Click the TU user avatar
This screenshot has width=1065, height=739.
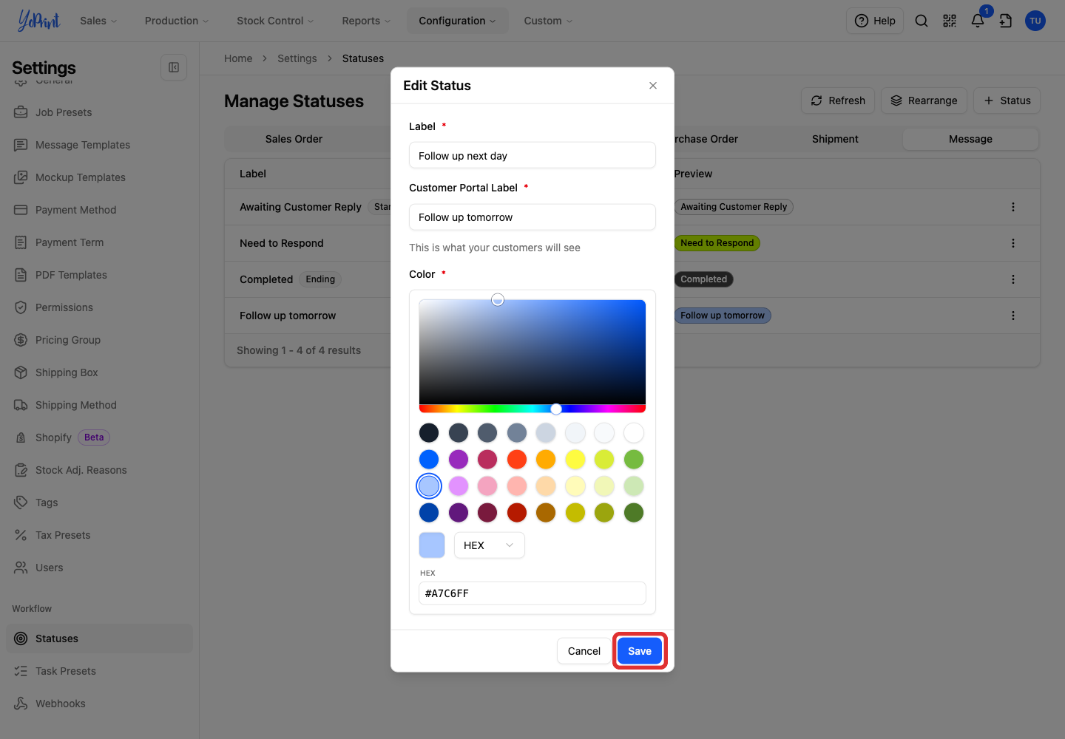point(1035,21)
